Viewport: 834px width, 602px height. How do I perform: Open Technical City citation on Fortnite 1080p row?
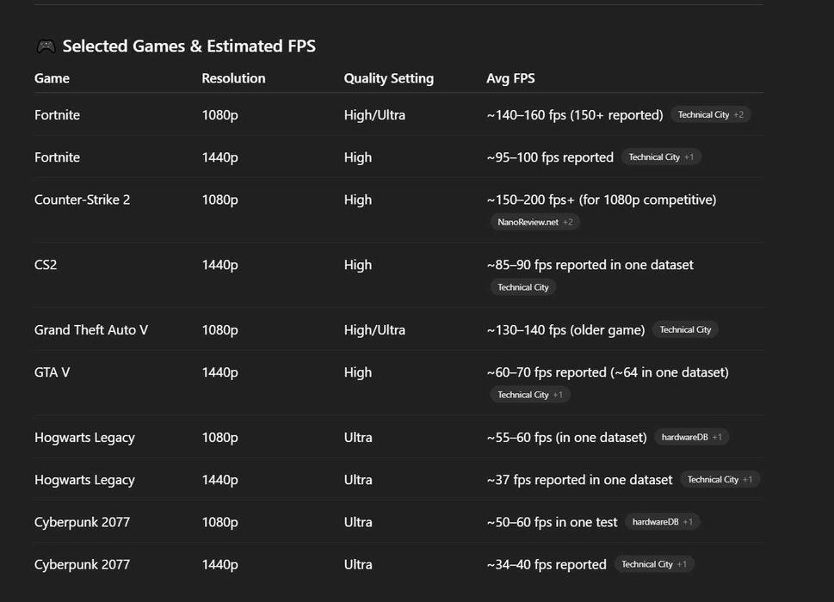(x=702, y=114)
